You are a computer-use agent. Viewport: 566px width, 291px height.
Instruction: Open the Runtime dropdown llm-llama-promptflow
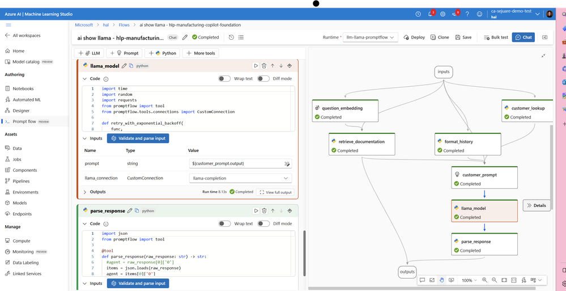[370, 37]
